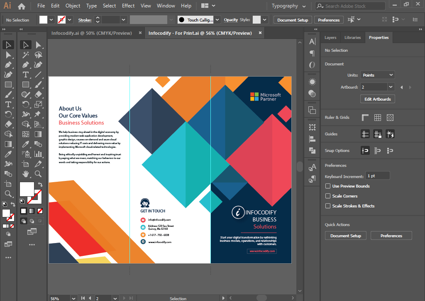This screenshot has height=301, width=425.
Task: Click the Show Transparency Grid icon
Action: (x=390, y=118)
